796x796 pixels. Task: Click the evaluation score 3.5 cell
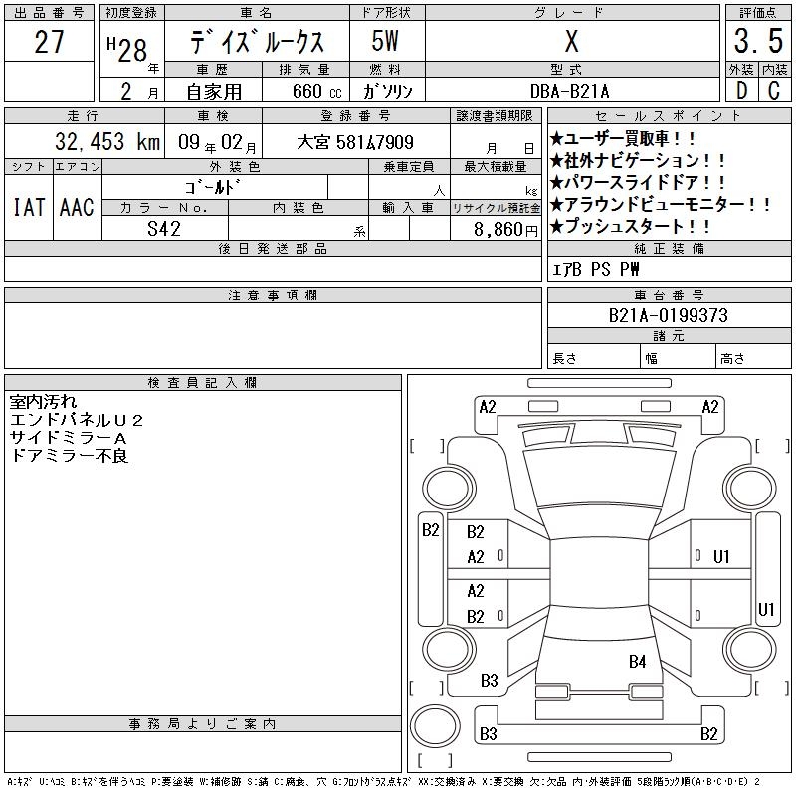click(758, 41)
